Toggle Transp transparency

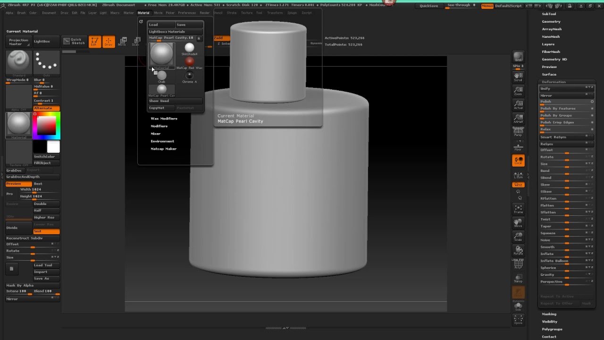(x=518, y=278)
